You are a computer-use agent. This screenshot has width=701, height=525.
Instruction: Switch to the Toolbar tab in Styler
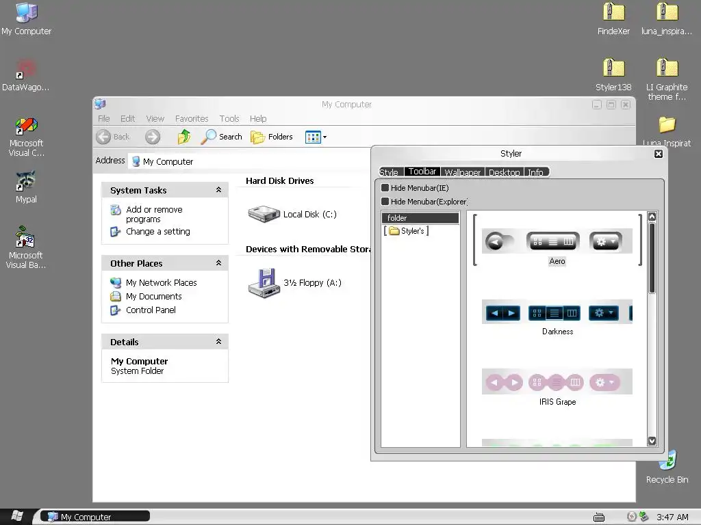pyautogui.click(x=422, y=172)
